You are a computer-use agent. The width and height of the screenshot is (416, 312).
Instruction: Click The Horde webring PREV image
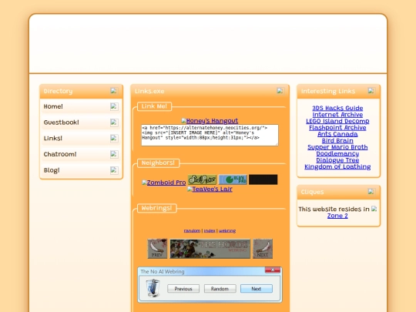[x=157, y=249]
